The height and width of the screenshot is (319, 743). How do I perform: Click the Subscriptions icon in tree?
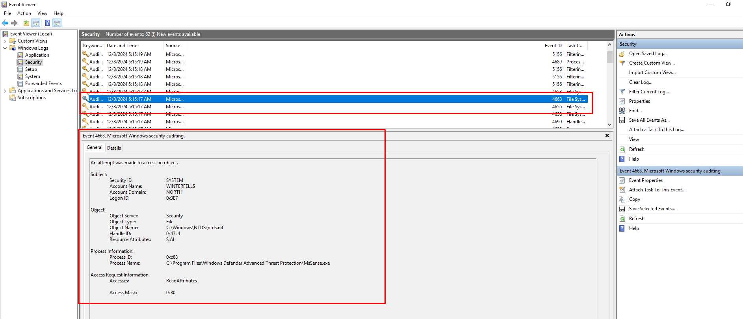(x=13, y=98)
